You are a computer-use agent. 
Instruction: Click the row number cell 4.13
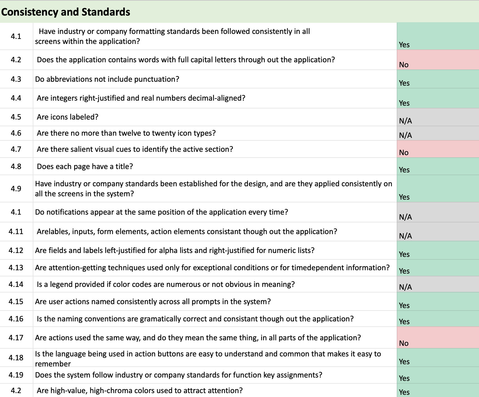click(x=16, y=268)
